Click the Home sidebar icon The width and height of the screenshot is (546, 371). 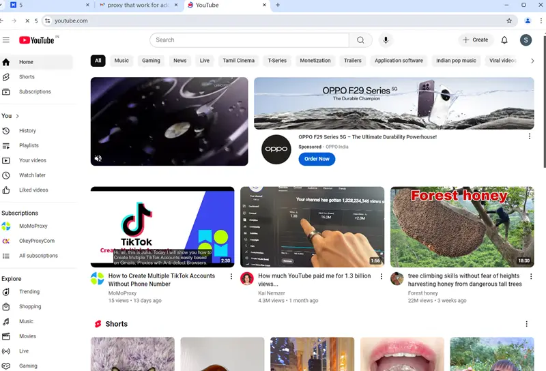[x=6, y=62]
